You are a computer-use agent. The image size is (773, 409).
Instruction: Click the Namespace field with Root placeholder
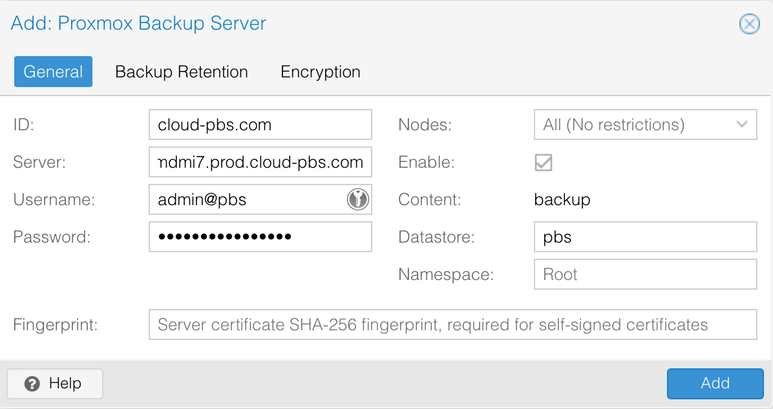point(644,274)
